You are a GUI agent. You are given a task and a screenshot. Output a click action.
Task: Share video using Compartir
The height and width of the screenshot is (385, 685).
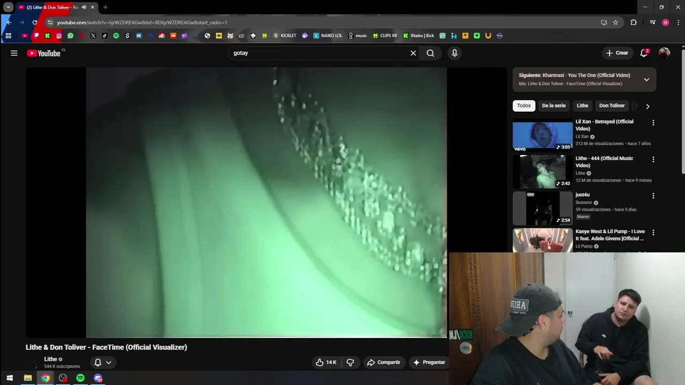click(384, 362)
